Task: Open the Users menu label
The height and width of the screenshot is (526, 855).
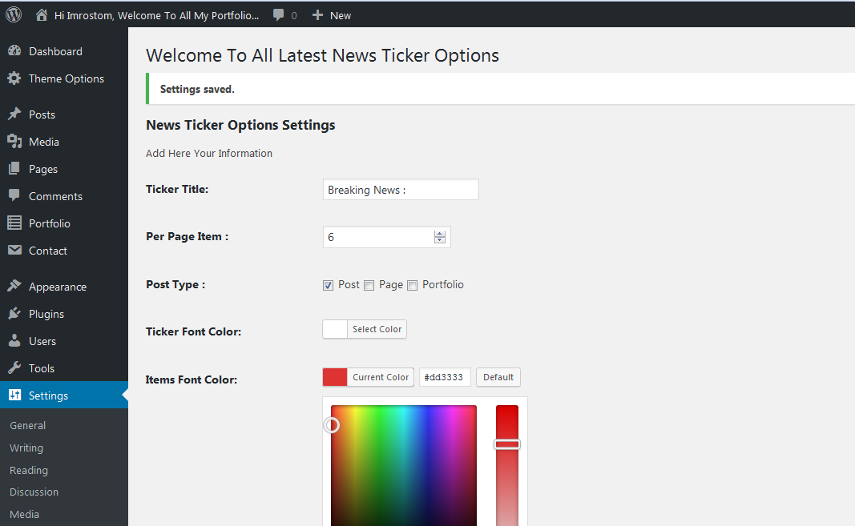Action: pos(42,341)
